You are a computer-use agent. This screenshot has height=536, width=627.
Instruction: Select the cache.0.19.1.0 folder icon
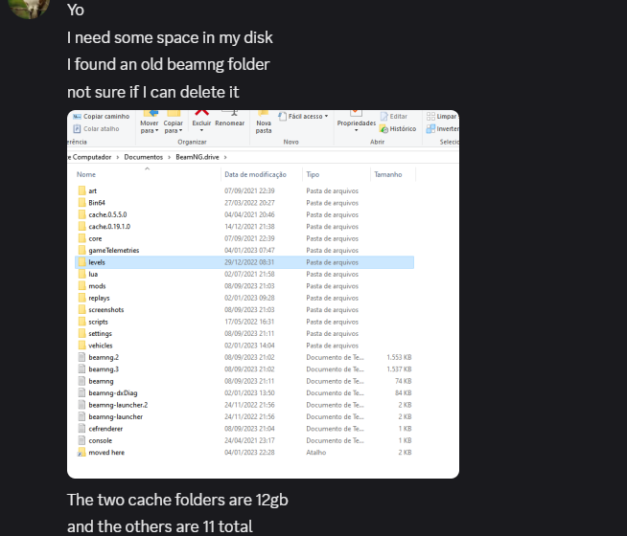coord(82,226)
